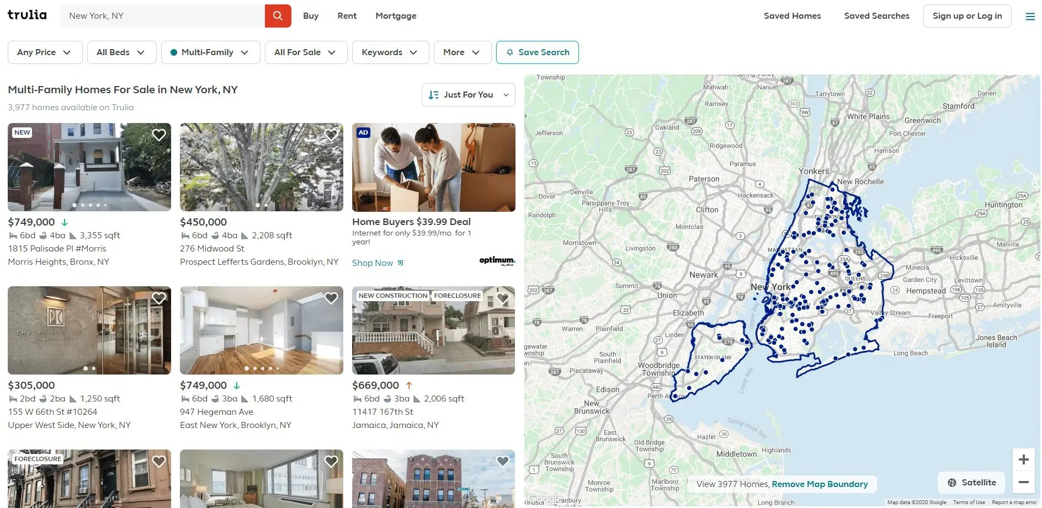Open the Multi-Family home type dropdown
Viewport: 1042px width, 508px height.
(210, 52)
